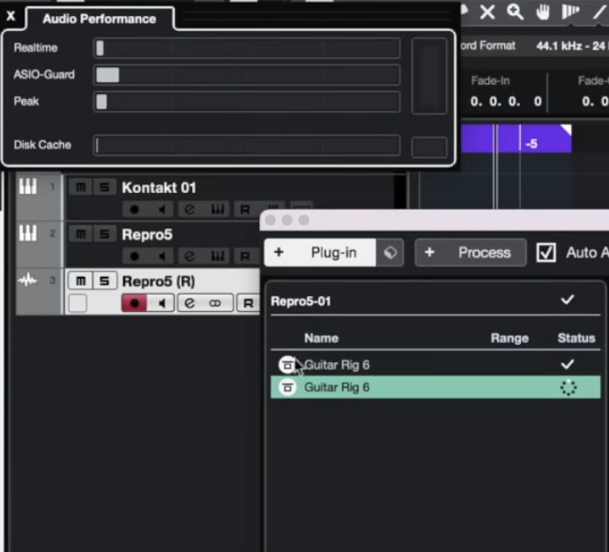
Task: Click the favorites tag icon beside Plug-in
Action: click(390, 253)
